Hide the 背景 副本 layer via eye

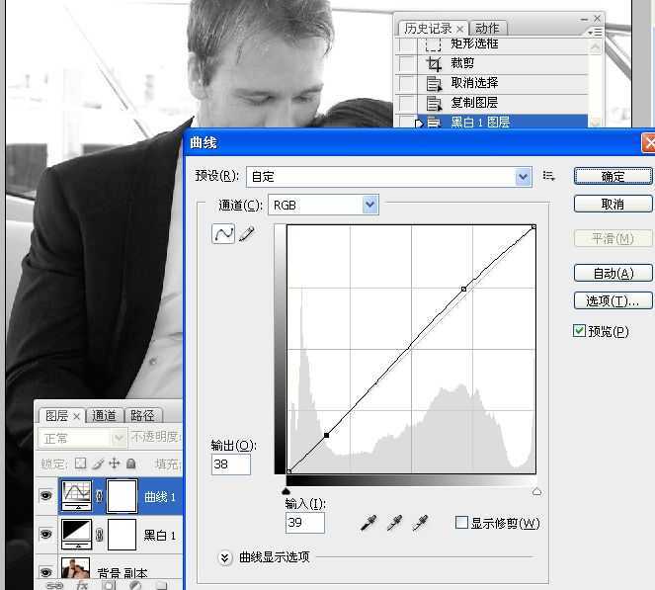tap(46, 571)
